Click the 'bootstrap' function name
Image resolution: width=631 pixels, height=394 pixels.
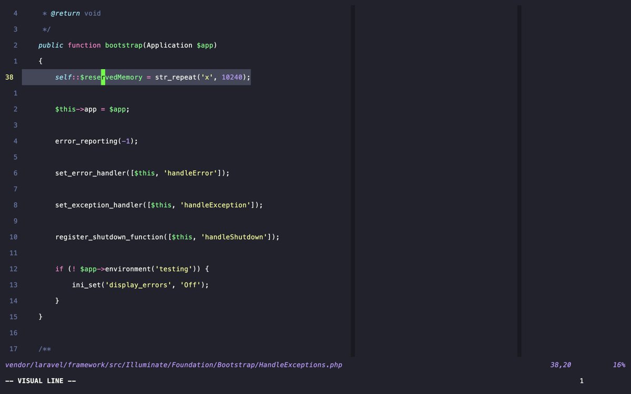coord(124,45)
